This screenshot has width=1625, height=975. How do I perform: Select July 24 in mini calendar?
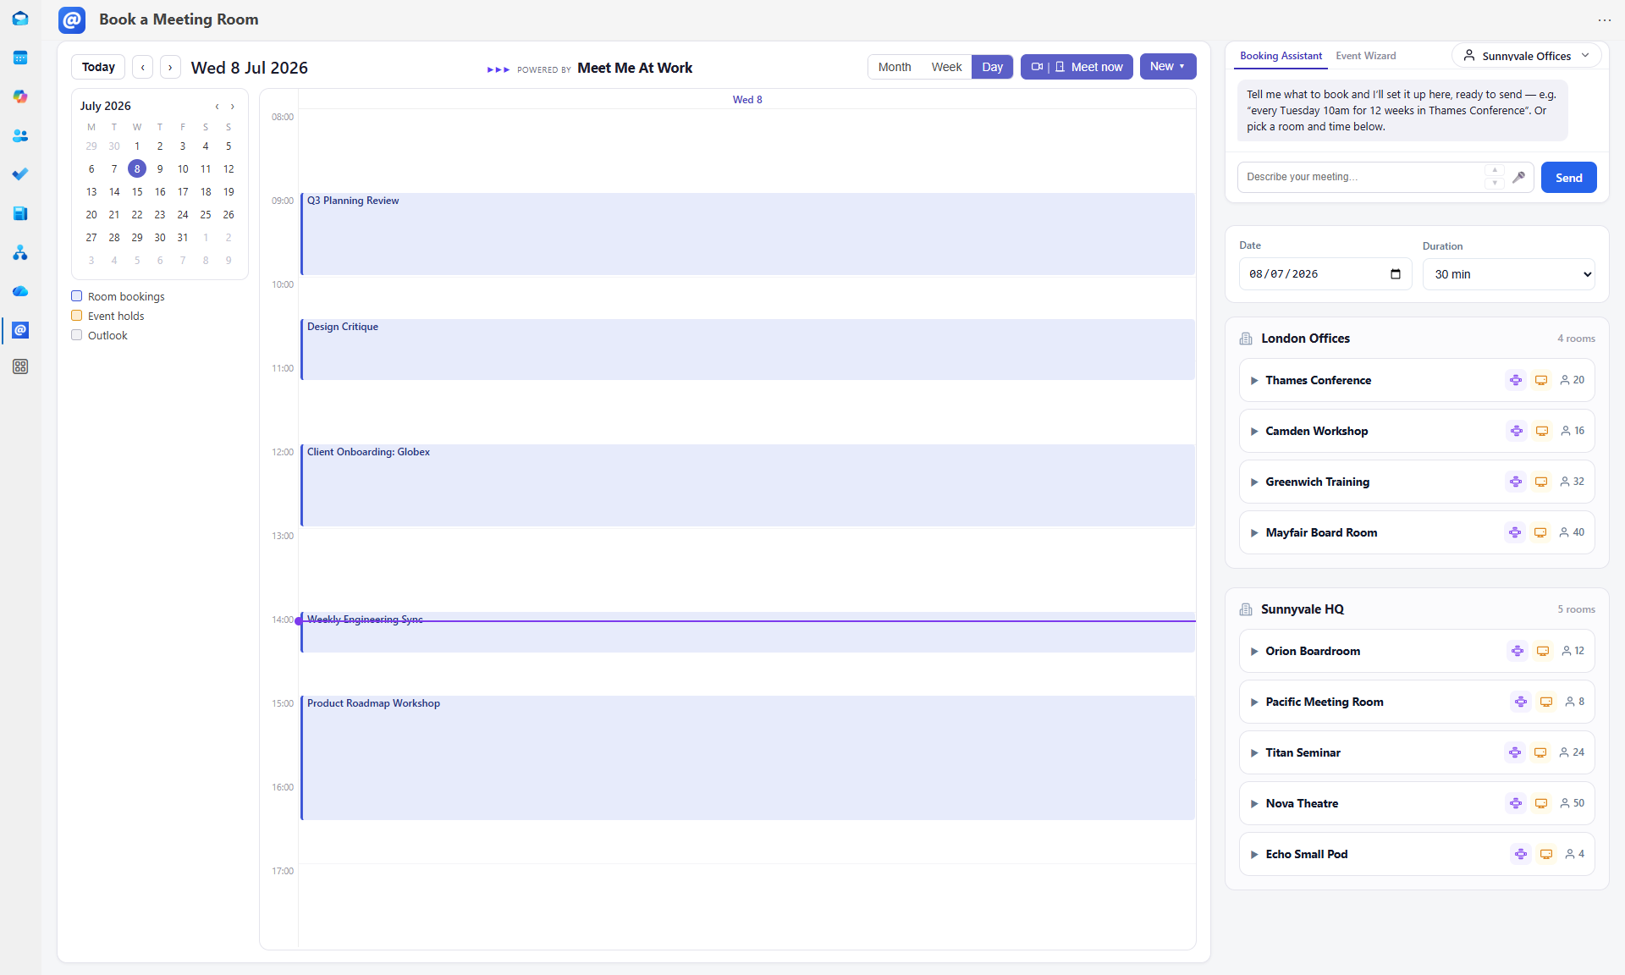point(183,215)
